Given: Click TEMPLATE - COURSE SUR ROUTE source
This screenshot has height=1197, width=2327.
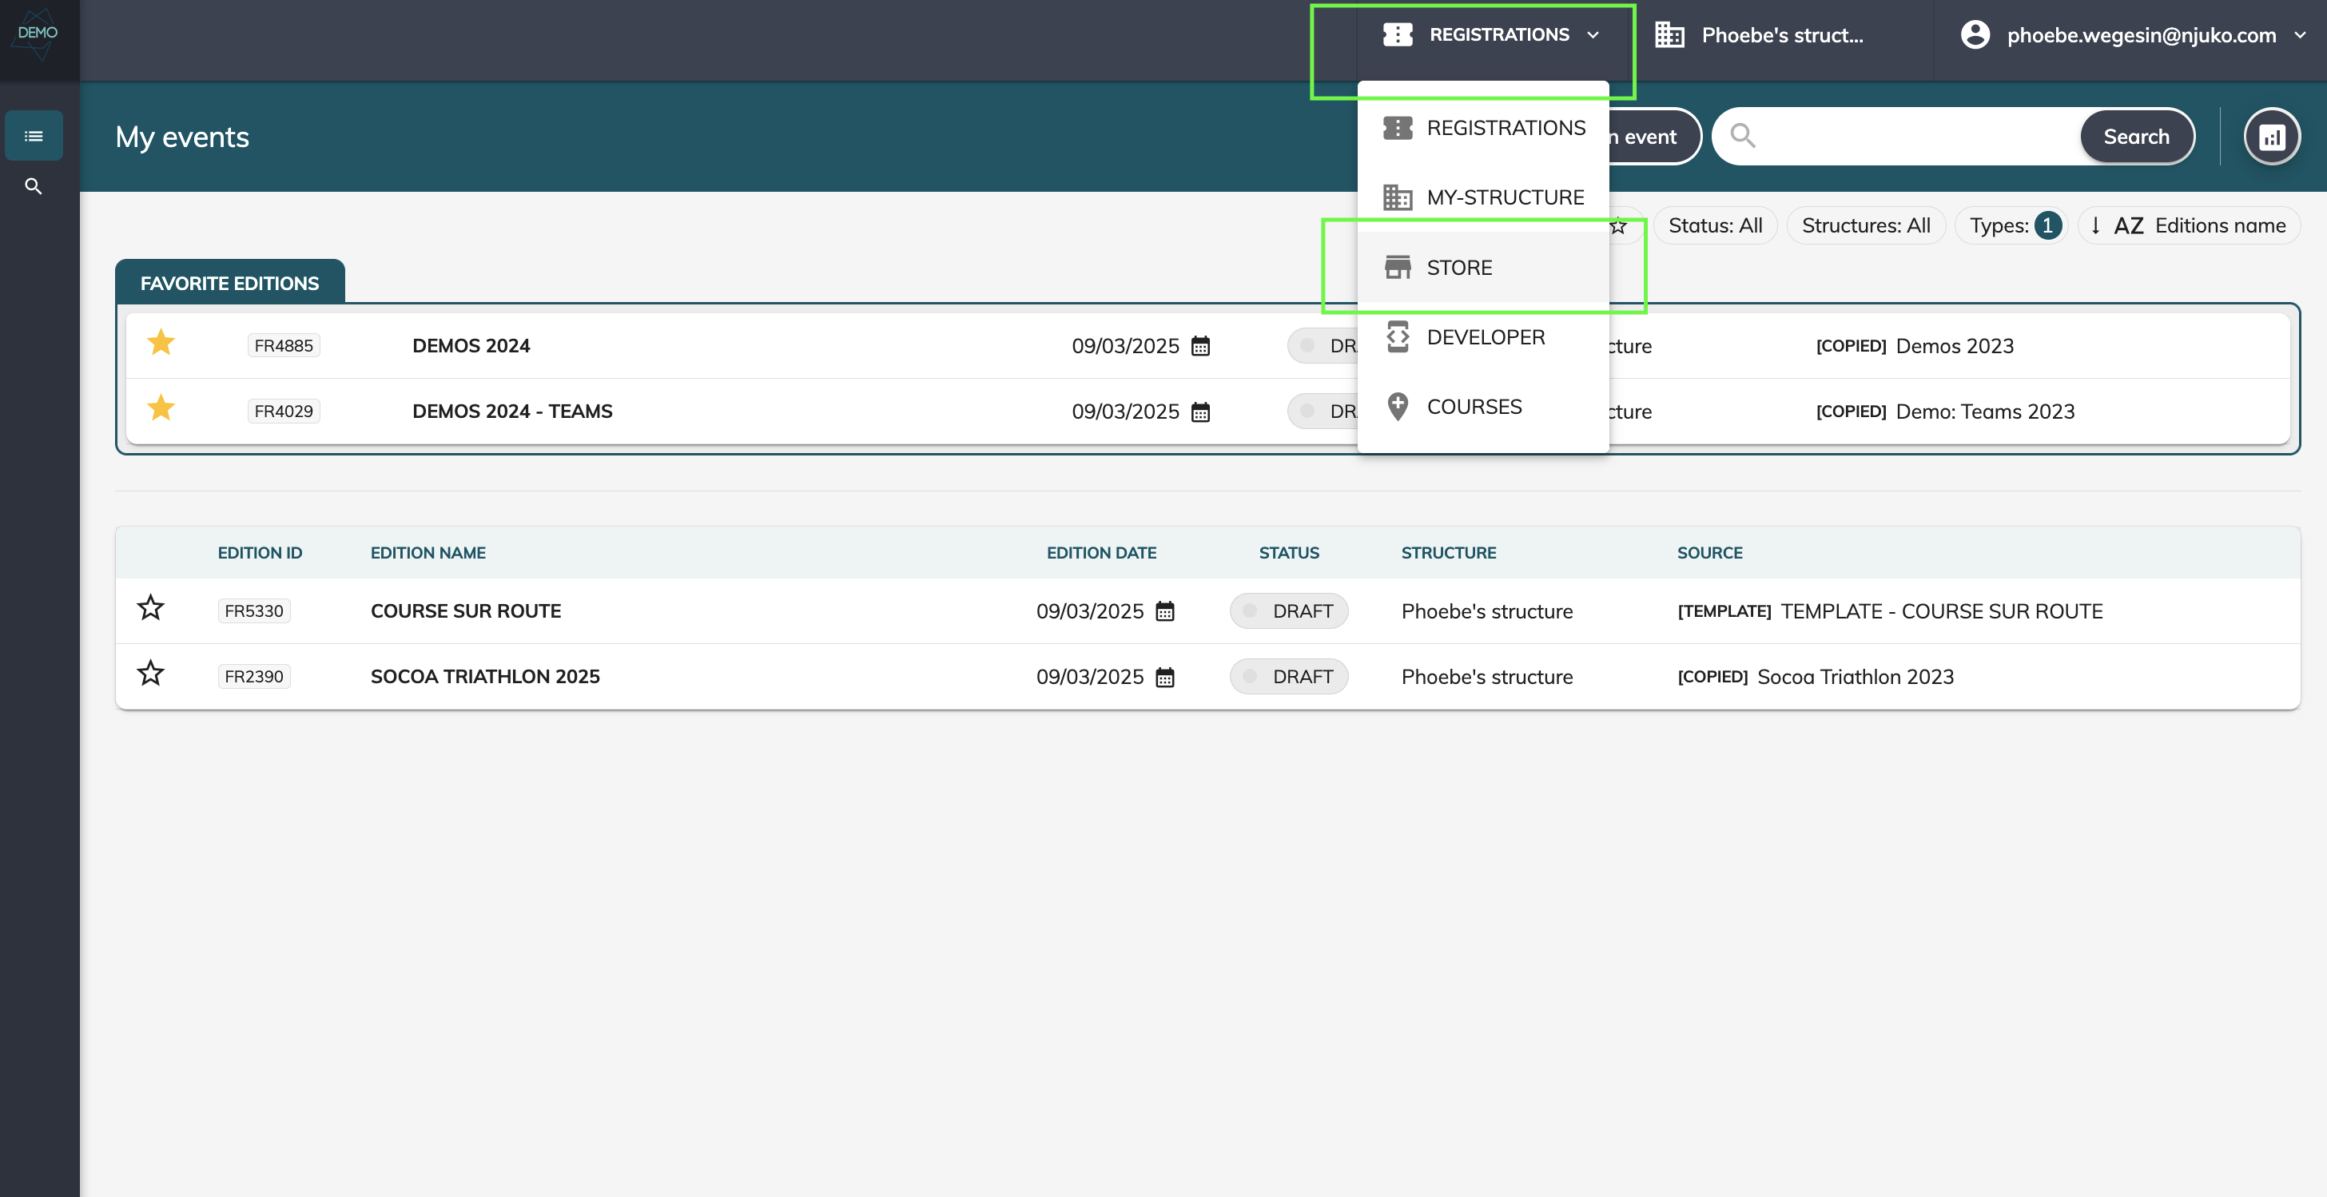Looking at the screenshot, I should [1941, 611].
